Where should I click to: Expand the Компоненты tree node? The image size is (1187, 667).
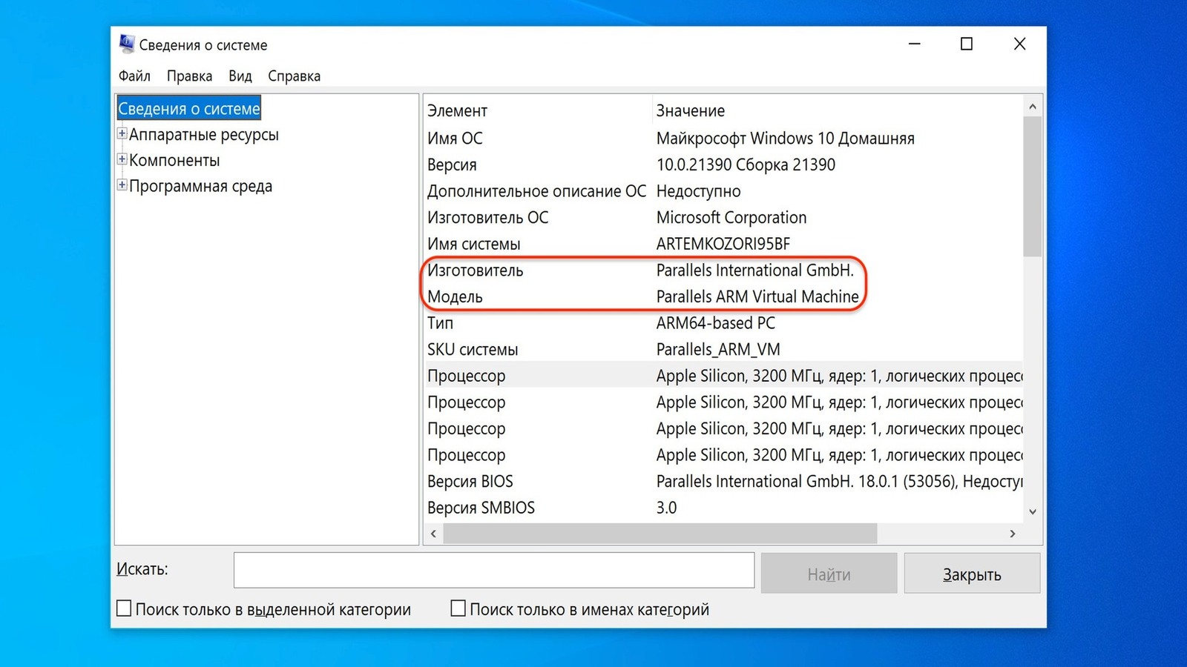(x=122, y=159)
